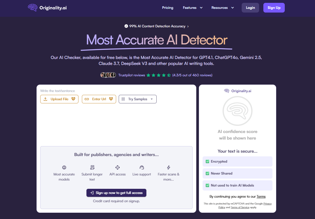Screen dimensions: 315x219
Task: Click the Sign Up button
Action: 274,8
